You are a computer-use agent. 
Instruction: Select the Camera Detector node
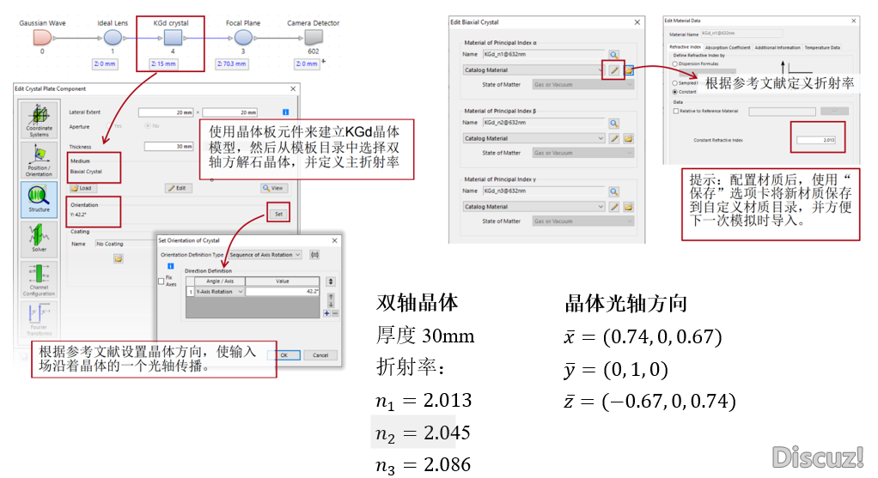[x=314, y=38]
